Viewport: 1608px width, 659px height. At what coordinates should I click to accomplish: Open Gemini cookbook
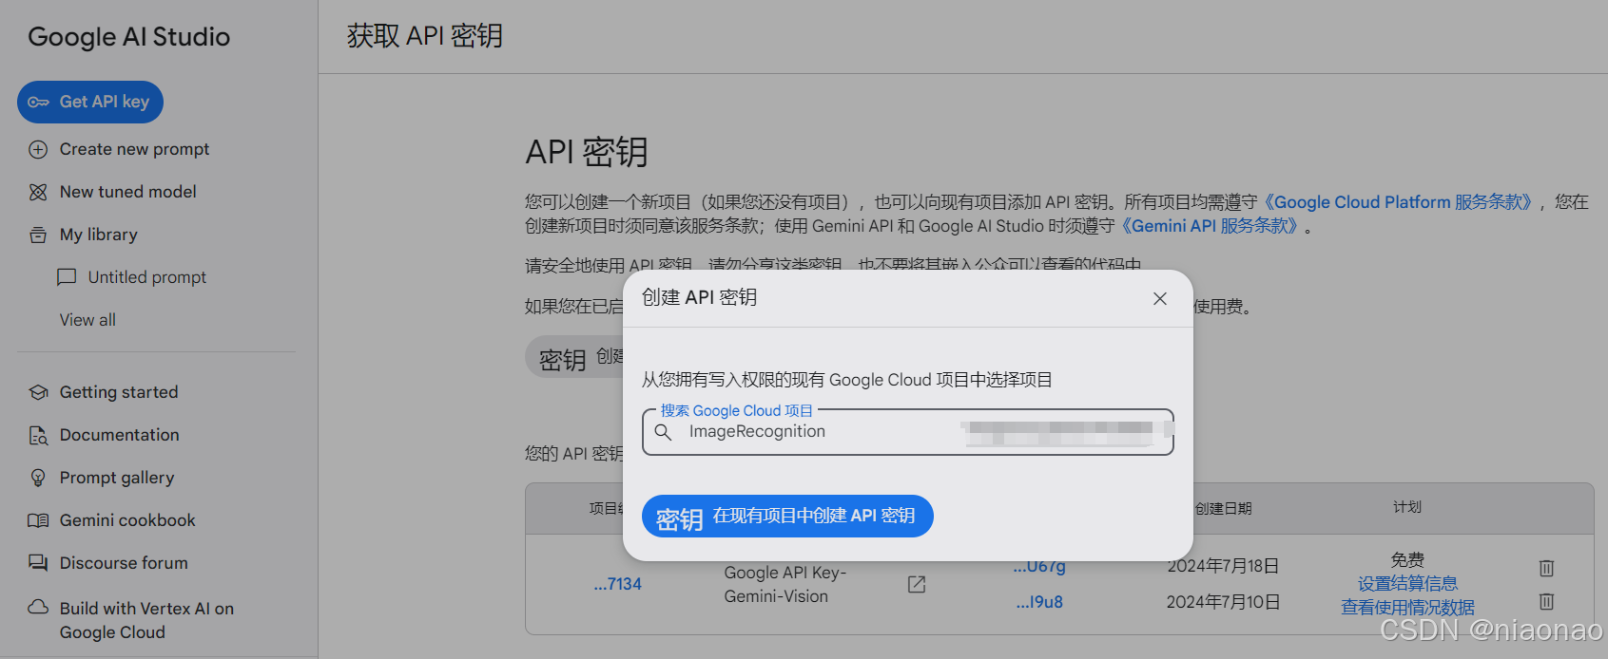(127, 520)
